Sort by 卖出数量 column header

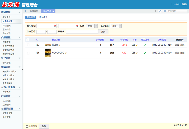click(100, 40)
